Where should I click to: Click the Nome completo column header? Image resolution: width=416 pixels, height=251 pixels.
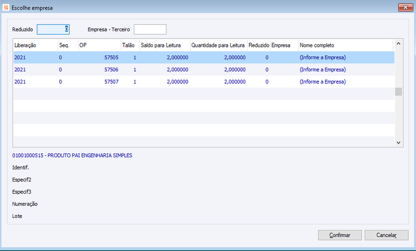point(346,45)
